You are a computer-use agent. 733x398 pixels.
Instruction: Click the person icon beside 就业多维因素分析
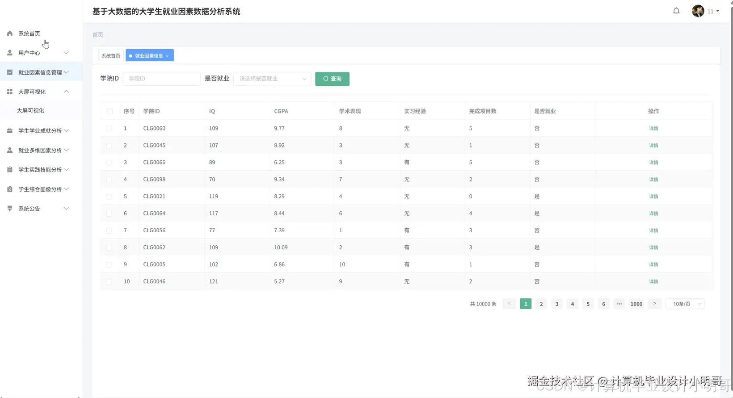pyautogui.click(x=10, y=150)
